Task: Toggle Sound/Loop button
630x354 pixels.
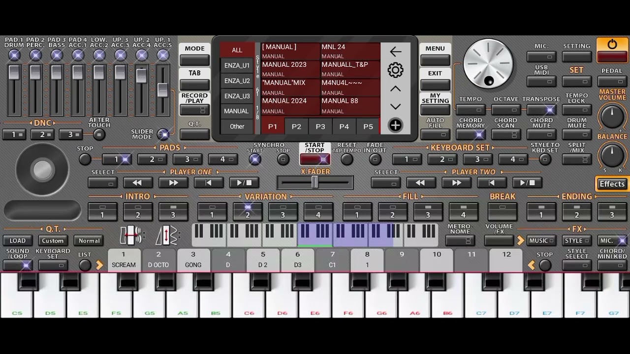Action: [17, 265]
